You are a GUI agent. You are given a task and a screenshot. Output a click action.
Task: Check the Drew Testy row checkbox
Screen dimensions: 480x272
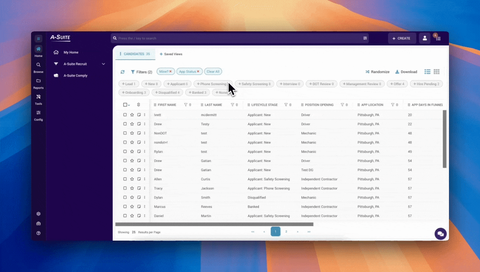coord(125,124)
